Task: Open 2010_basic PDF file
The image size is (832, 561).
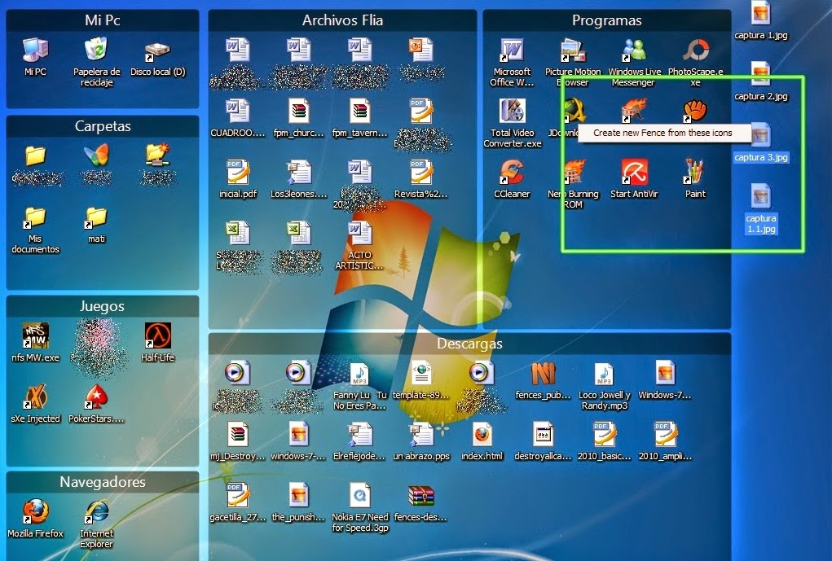Action: [x=605, y=436]
